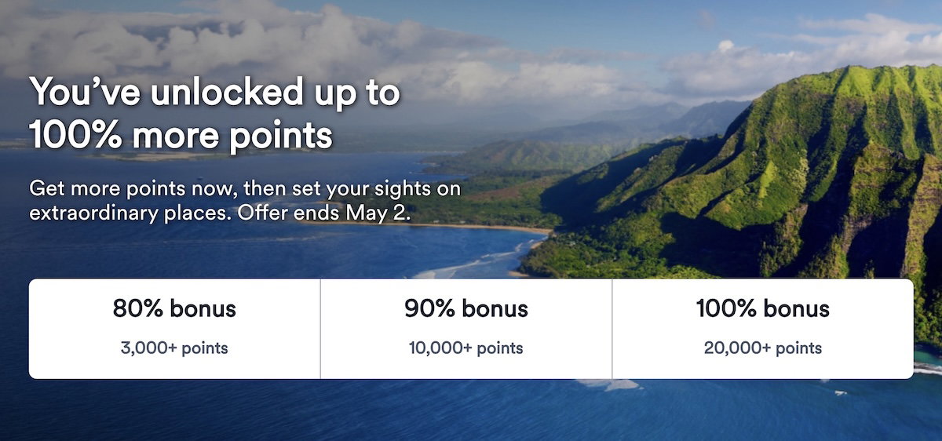Select the 80% bonus tile
The height and width of the screenshot is (441, 942).
pos(174,328)
